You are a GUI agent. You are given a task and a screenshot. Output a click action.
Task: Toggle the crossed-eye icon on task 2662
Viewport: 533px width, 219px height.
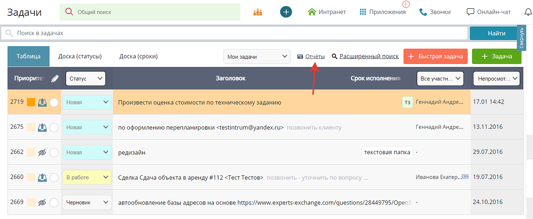[x=42, y=153]
